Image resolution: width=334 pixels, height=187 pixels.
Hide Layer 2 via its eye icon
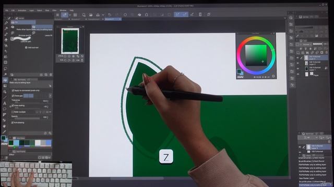[x=298, y=63]
